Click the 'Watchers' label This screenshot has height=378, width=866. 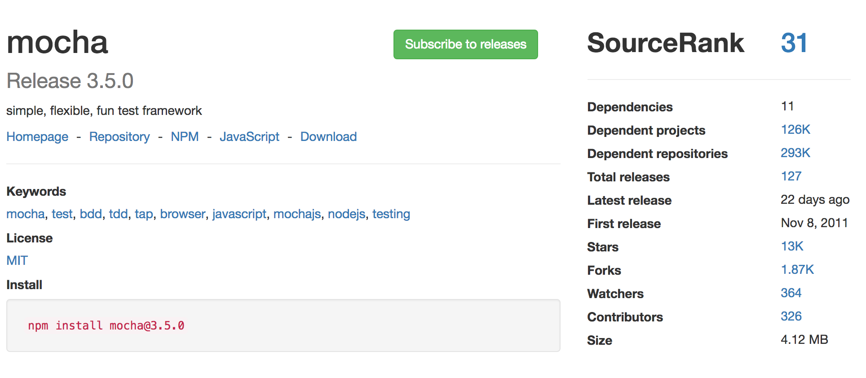pyautogui.click(x=615, y=294)
